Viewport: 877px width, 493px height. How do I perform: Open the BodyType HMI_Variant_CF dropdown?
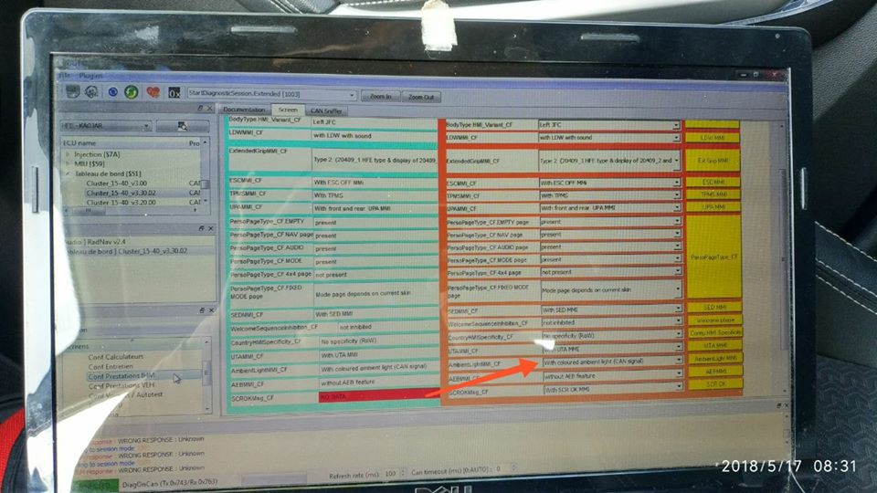[x=609, y=125]
